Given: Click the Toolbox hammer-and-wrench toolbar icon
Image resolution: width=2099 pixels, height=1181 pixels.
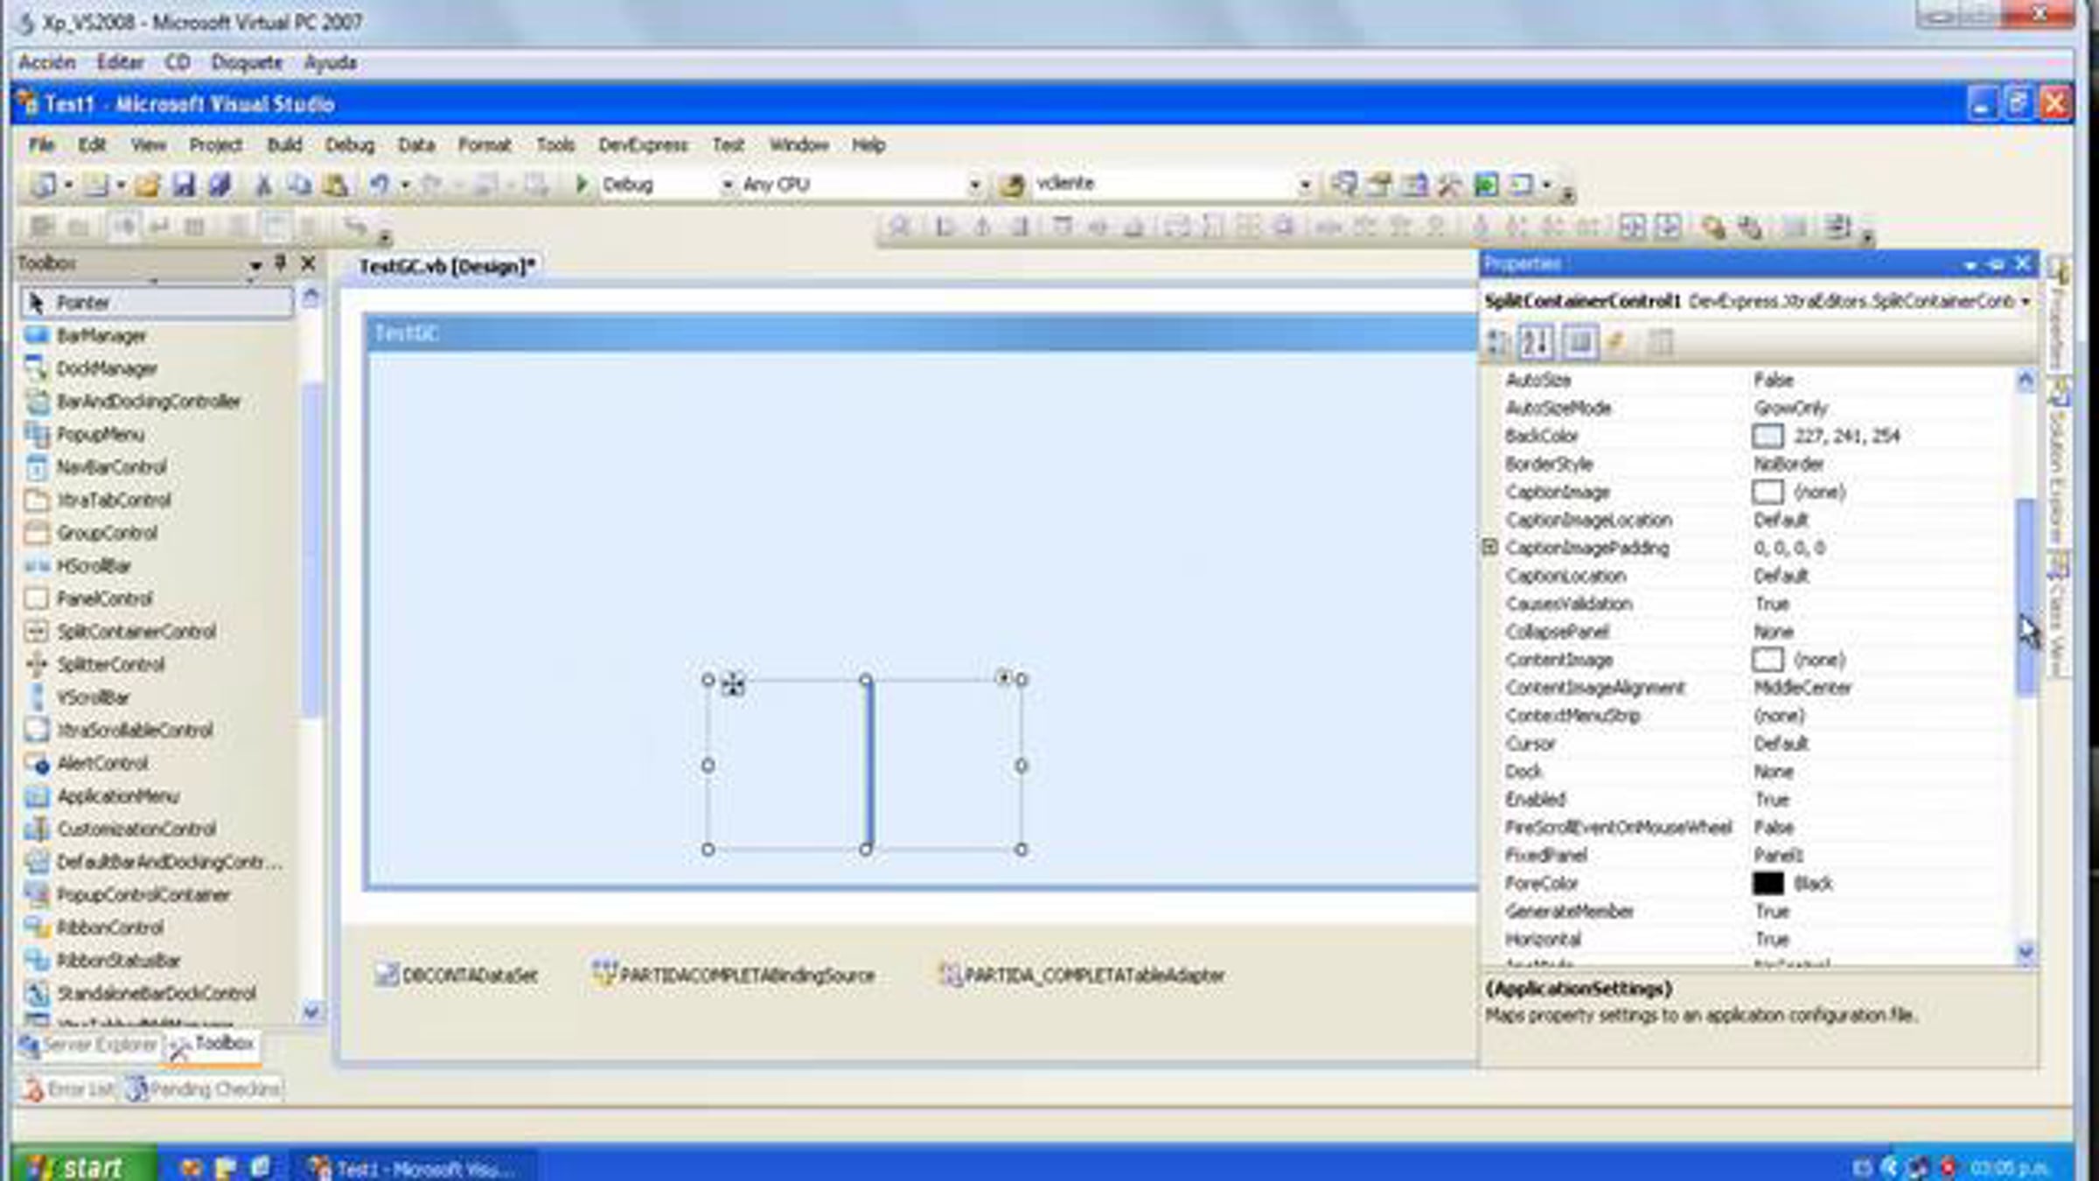Looking at the screenshot, I should 1450,185.
